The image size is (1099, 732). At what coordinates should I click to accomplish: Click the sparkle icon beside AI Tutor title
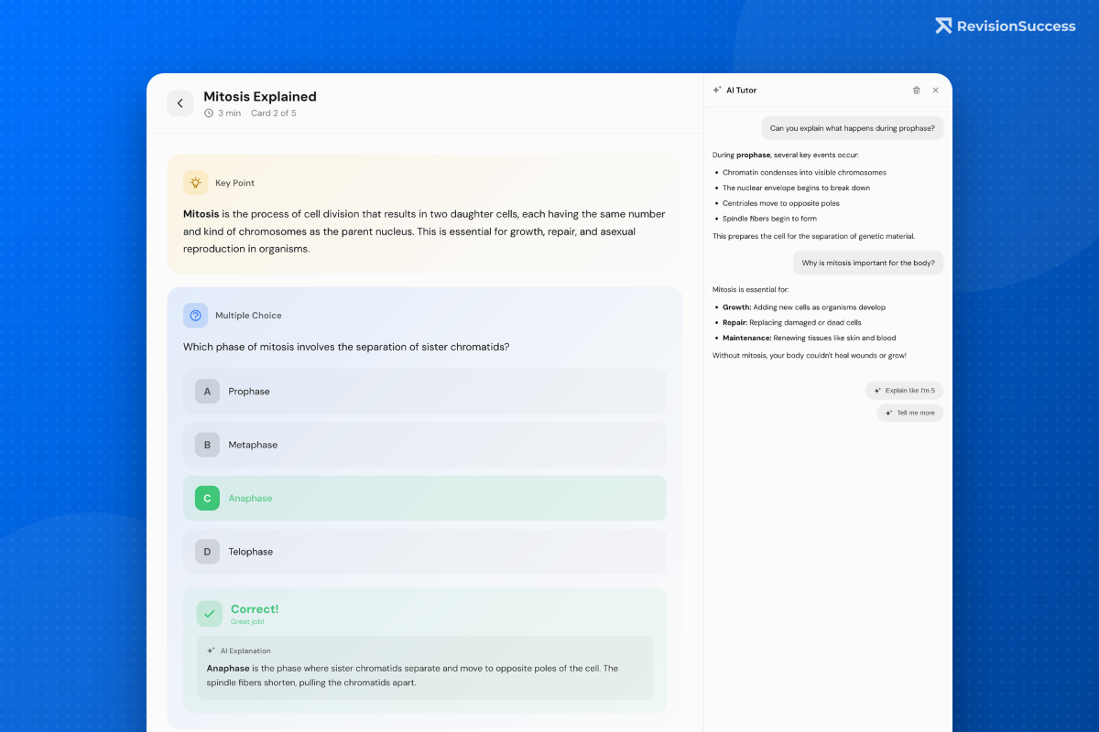tap(716, 90)
